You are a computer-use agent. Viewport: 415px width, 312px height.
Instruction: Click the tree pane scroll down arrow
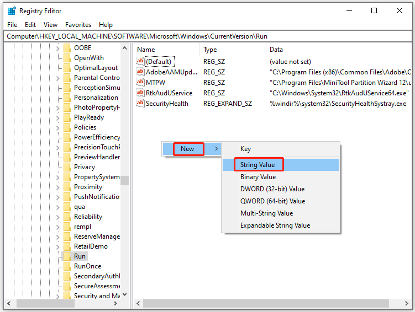(x=125, y=294)
